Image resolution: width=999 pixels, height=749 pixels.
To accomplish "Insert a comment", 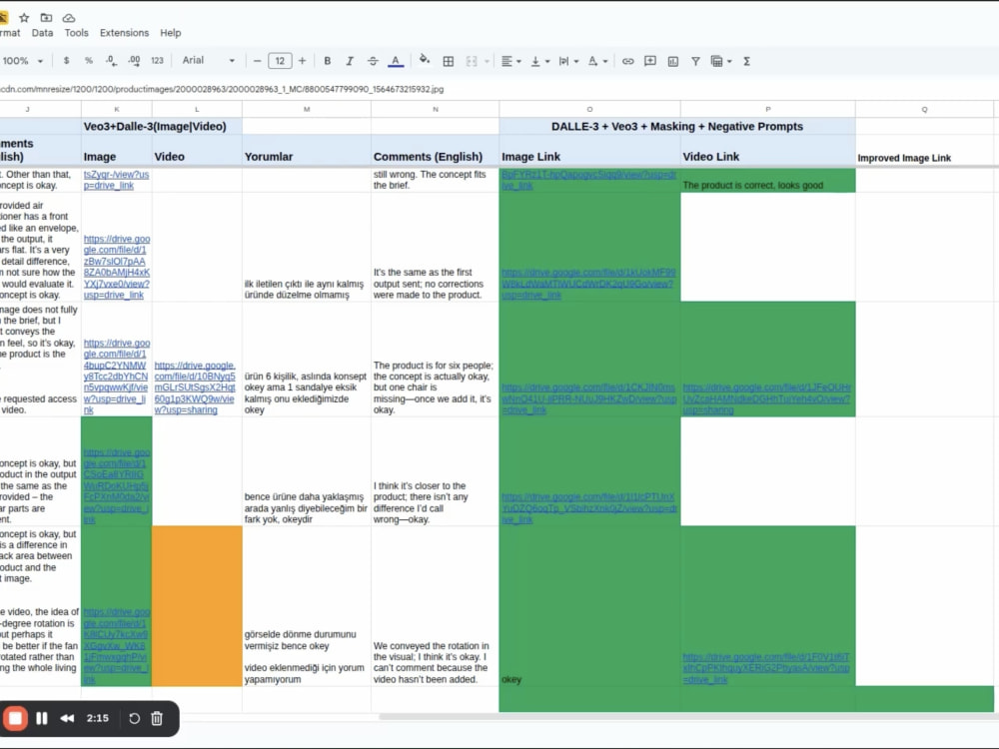I will coord(650,61).
